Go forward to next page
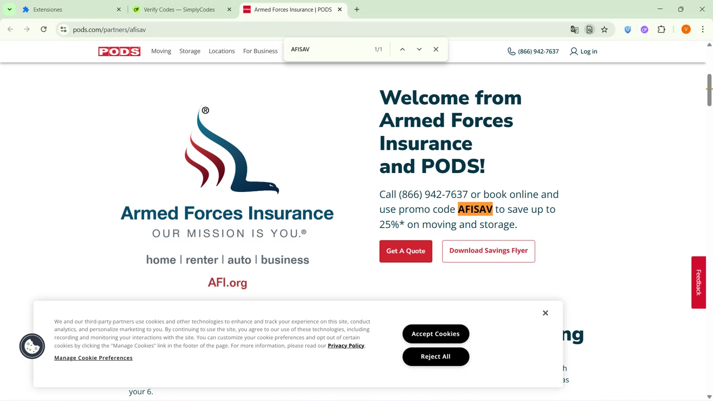The width and height of the screenshot is (713, 401). [27, 29]
